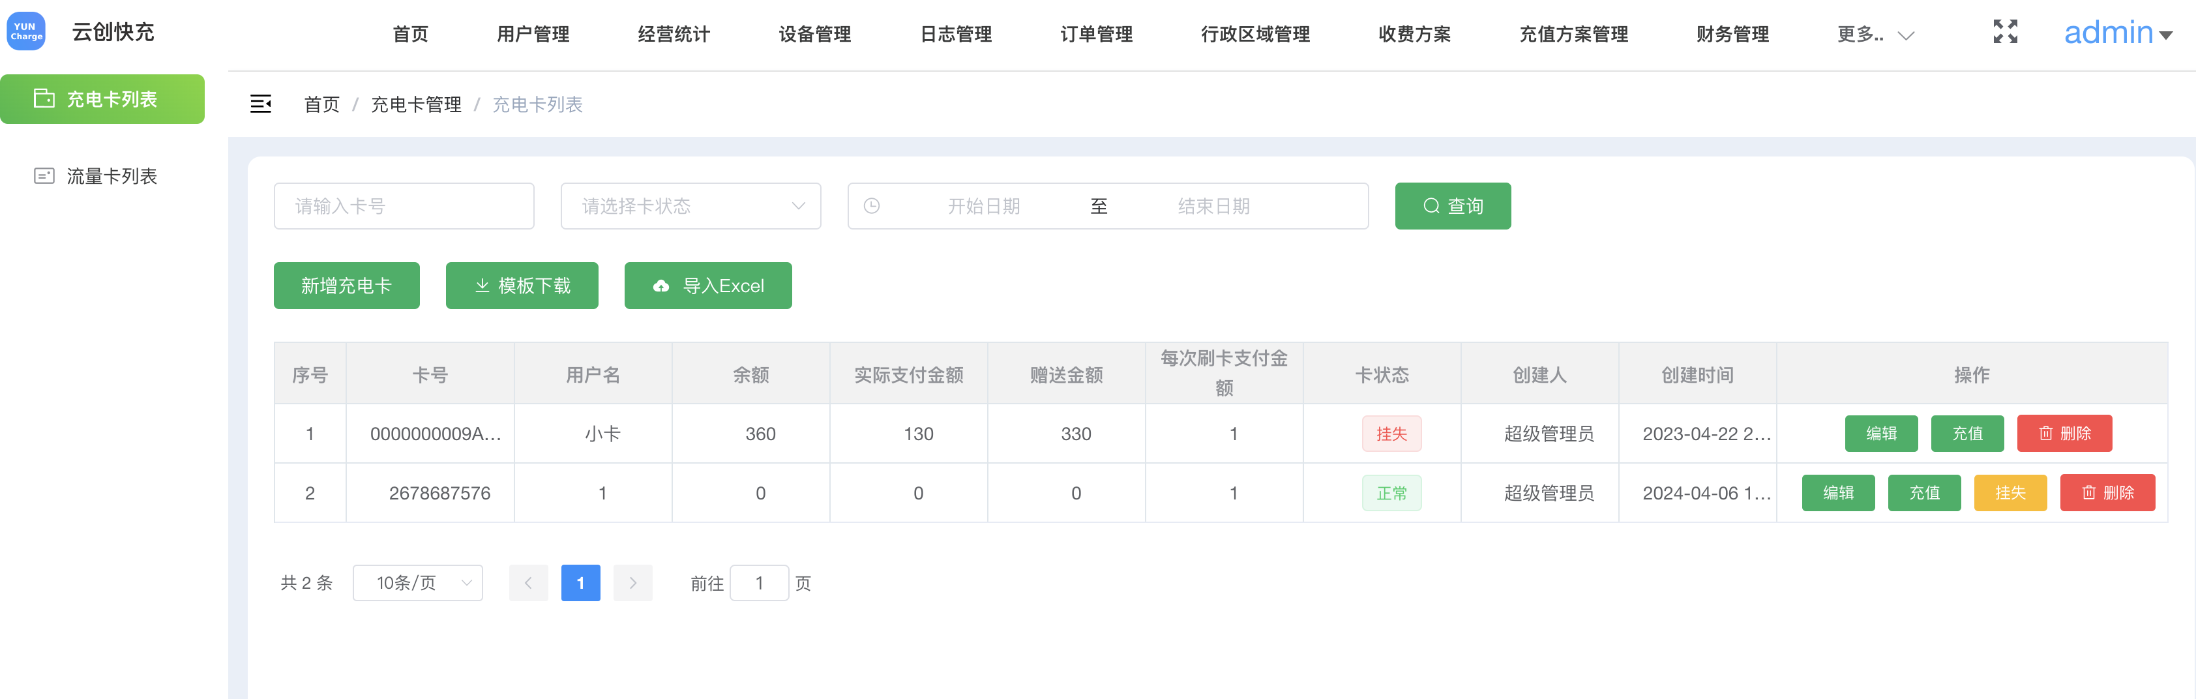Select page 1 in pagination

coord(580,582)
